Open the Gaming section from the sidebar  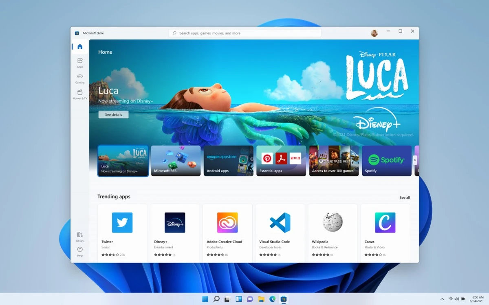tap(79, 78)
